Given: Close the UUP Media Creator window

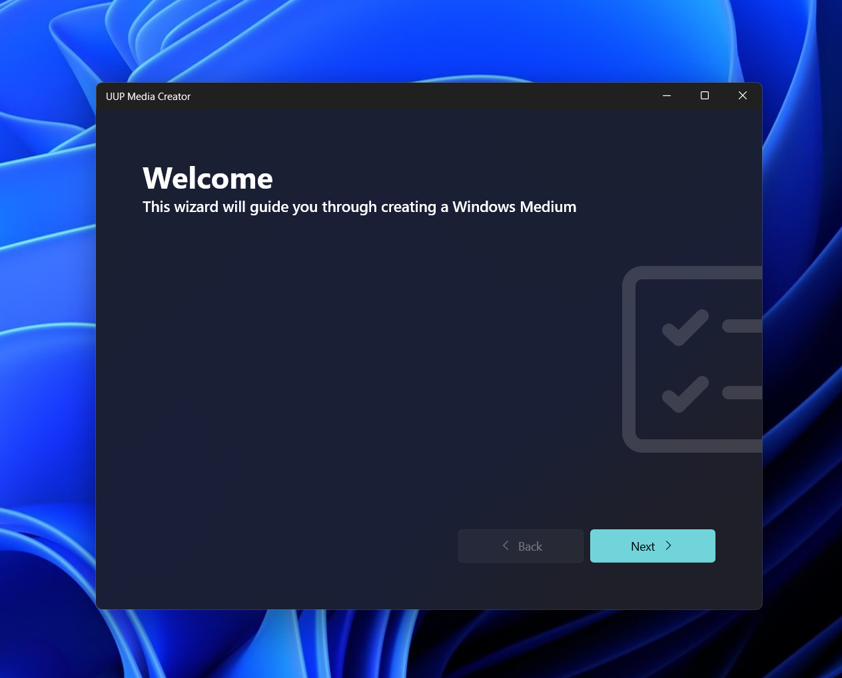Looking at the screenshot, I should click(x=743, y=96).
